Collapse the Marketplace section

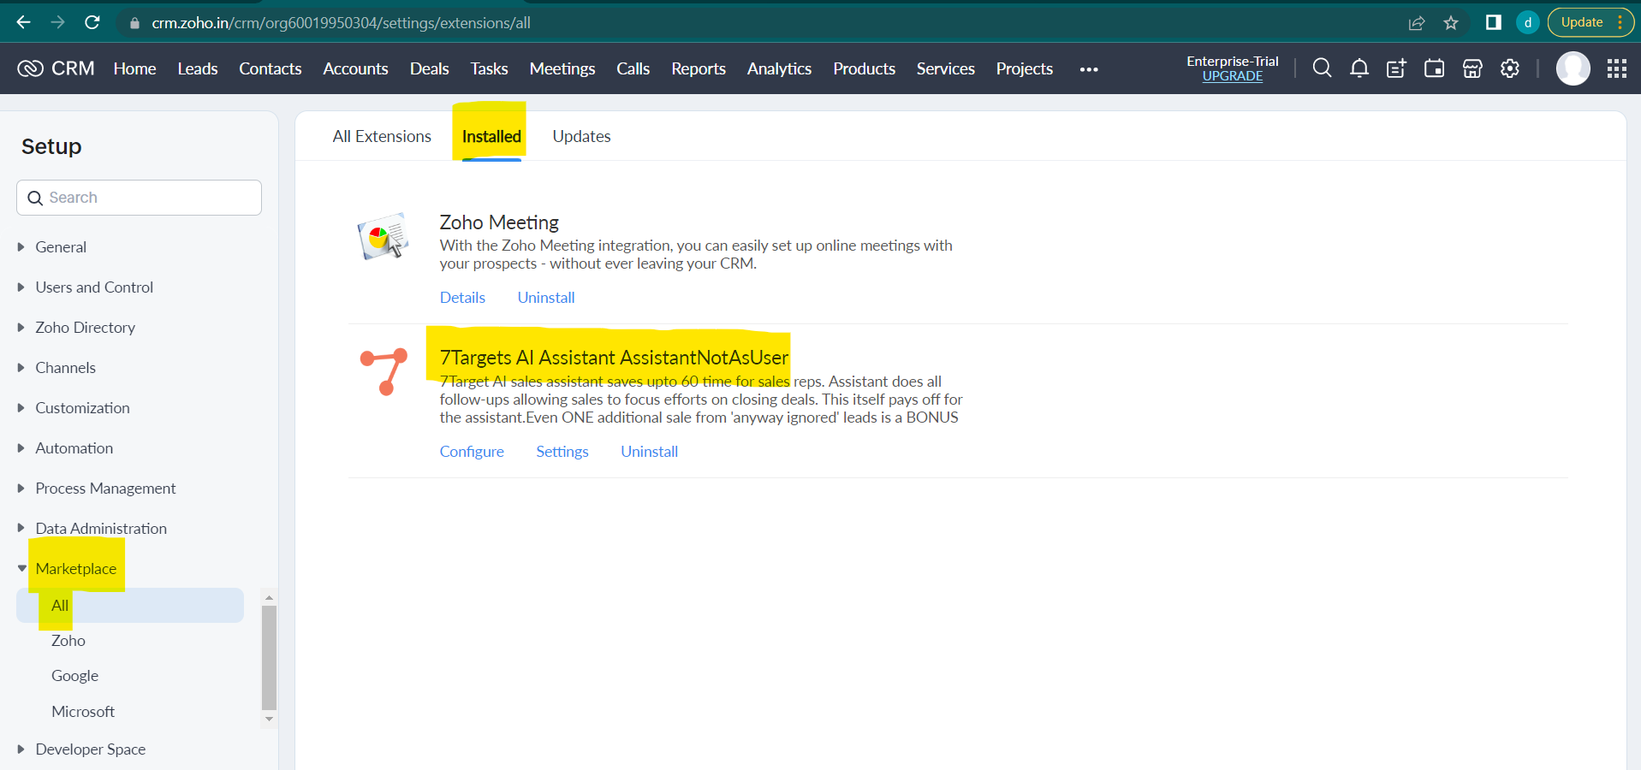pos(22,569)
